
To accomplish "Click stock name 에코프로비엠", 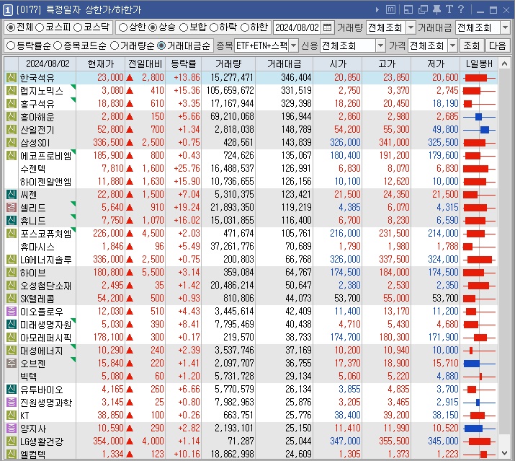I will (45, 156).
